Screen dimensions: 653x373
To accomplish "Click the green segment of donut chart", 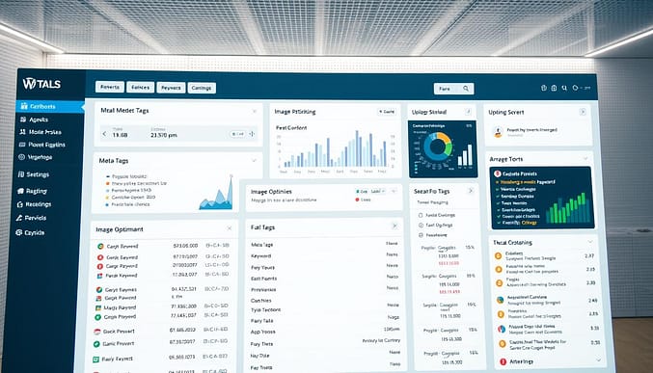I will pyautogui.click(x=448, y=149).
